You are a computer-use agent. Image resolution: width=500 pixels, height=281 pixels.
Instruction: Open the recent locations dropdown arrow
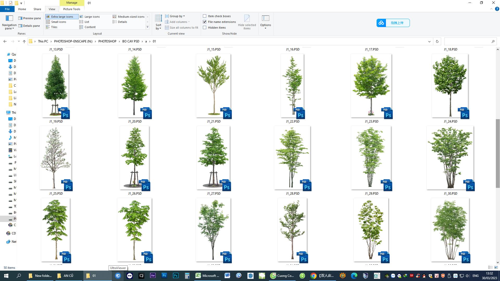coord(19,41)
